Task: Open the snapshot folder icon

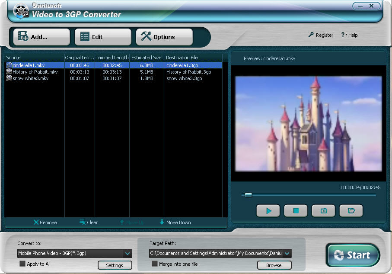Action: (x=351, y=211)
